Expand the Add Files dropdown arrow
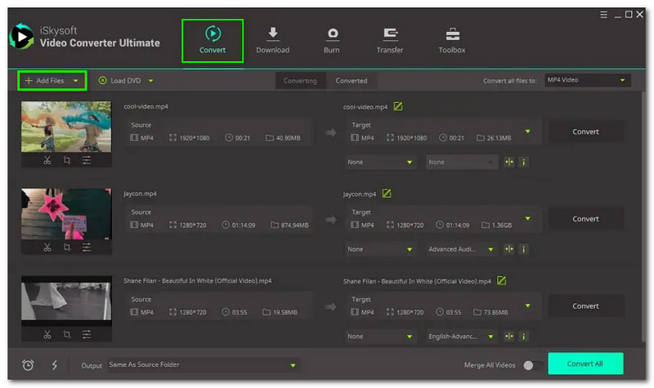654x388 pixels. pos(75,80)
